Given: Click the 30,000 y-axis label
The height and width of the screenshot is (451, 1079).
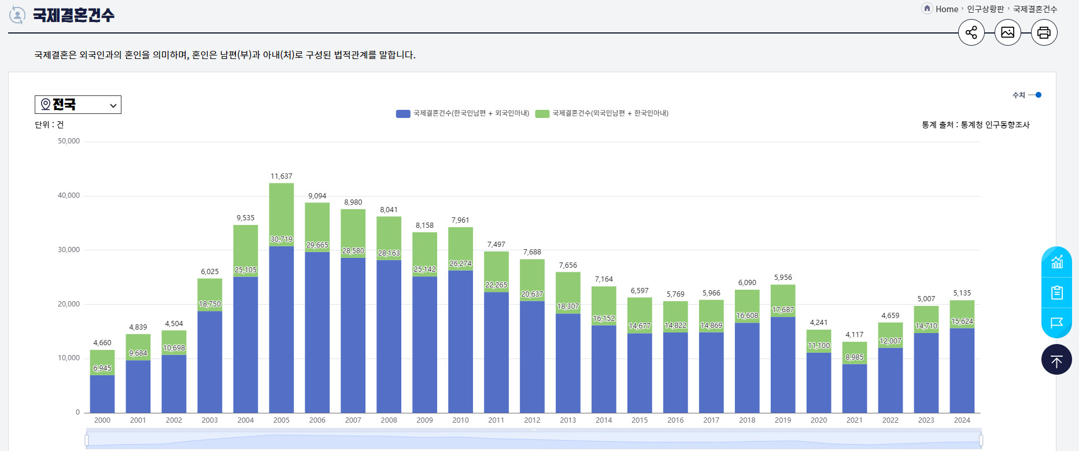Looking at the screenshot, I should pyautogui.click(x=69, y=250).
